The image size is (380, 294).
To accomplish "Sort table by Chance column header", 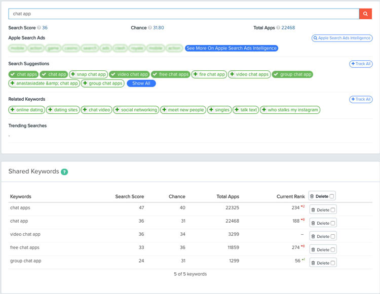I will point(177,196).
